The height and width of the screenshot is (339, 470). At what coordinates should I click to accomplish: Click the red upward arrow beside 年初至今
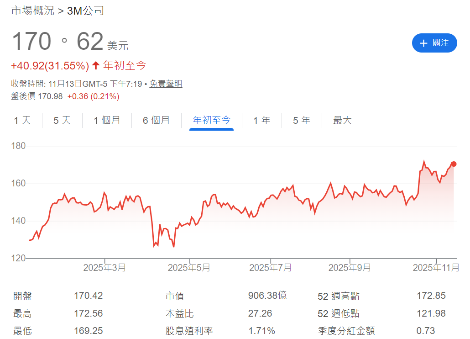click(x=95, y=65)
